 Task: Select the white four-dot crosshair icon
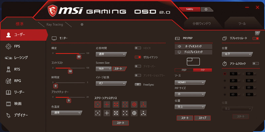125,113
